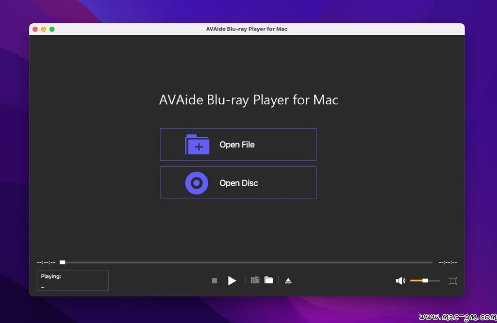The width and height of the screenshot is (497, 323).
Task: Click the Playing info box
Action: (73, 281)
